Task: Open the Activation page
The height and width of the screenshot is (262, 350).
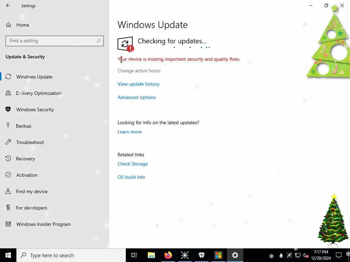Action: [55, 175]
